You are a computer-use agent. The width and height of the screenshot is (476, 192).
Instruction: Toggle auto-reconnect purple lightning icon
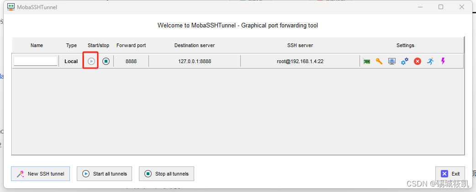[x=443, y=61]
